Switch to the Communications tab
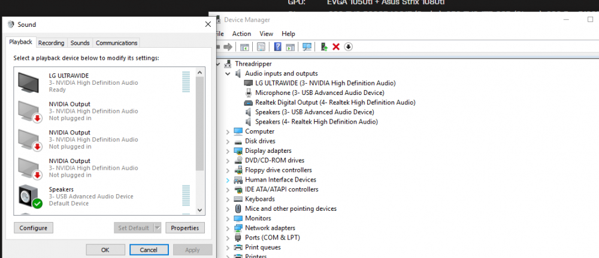 point(117,43)
